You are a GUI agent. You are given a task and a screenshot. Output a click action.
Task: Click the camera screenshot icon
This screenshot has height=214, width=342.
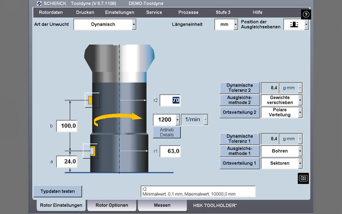tap(303, 178)
